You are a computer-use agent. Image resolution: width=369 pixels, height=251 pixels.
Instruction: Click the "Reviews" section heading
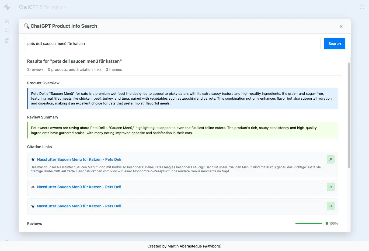click(x=34, y=224)
